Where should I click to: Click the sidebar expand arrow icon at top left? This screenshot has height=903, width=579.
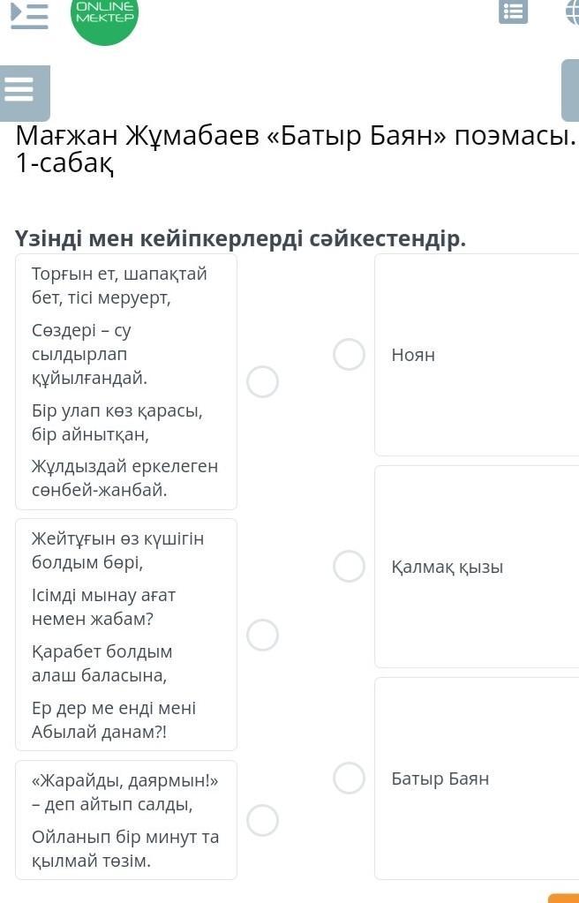point(29,14)
